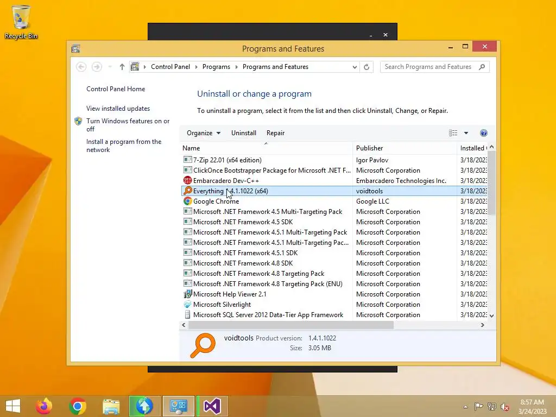The height and width of the screenshot is (417, 556).
Task: Click the vertical scrollbar up arrow
Action: pyautogui.click(x=491, y=147)
